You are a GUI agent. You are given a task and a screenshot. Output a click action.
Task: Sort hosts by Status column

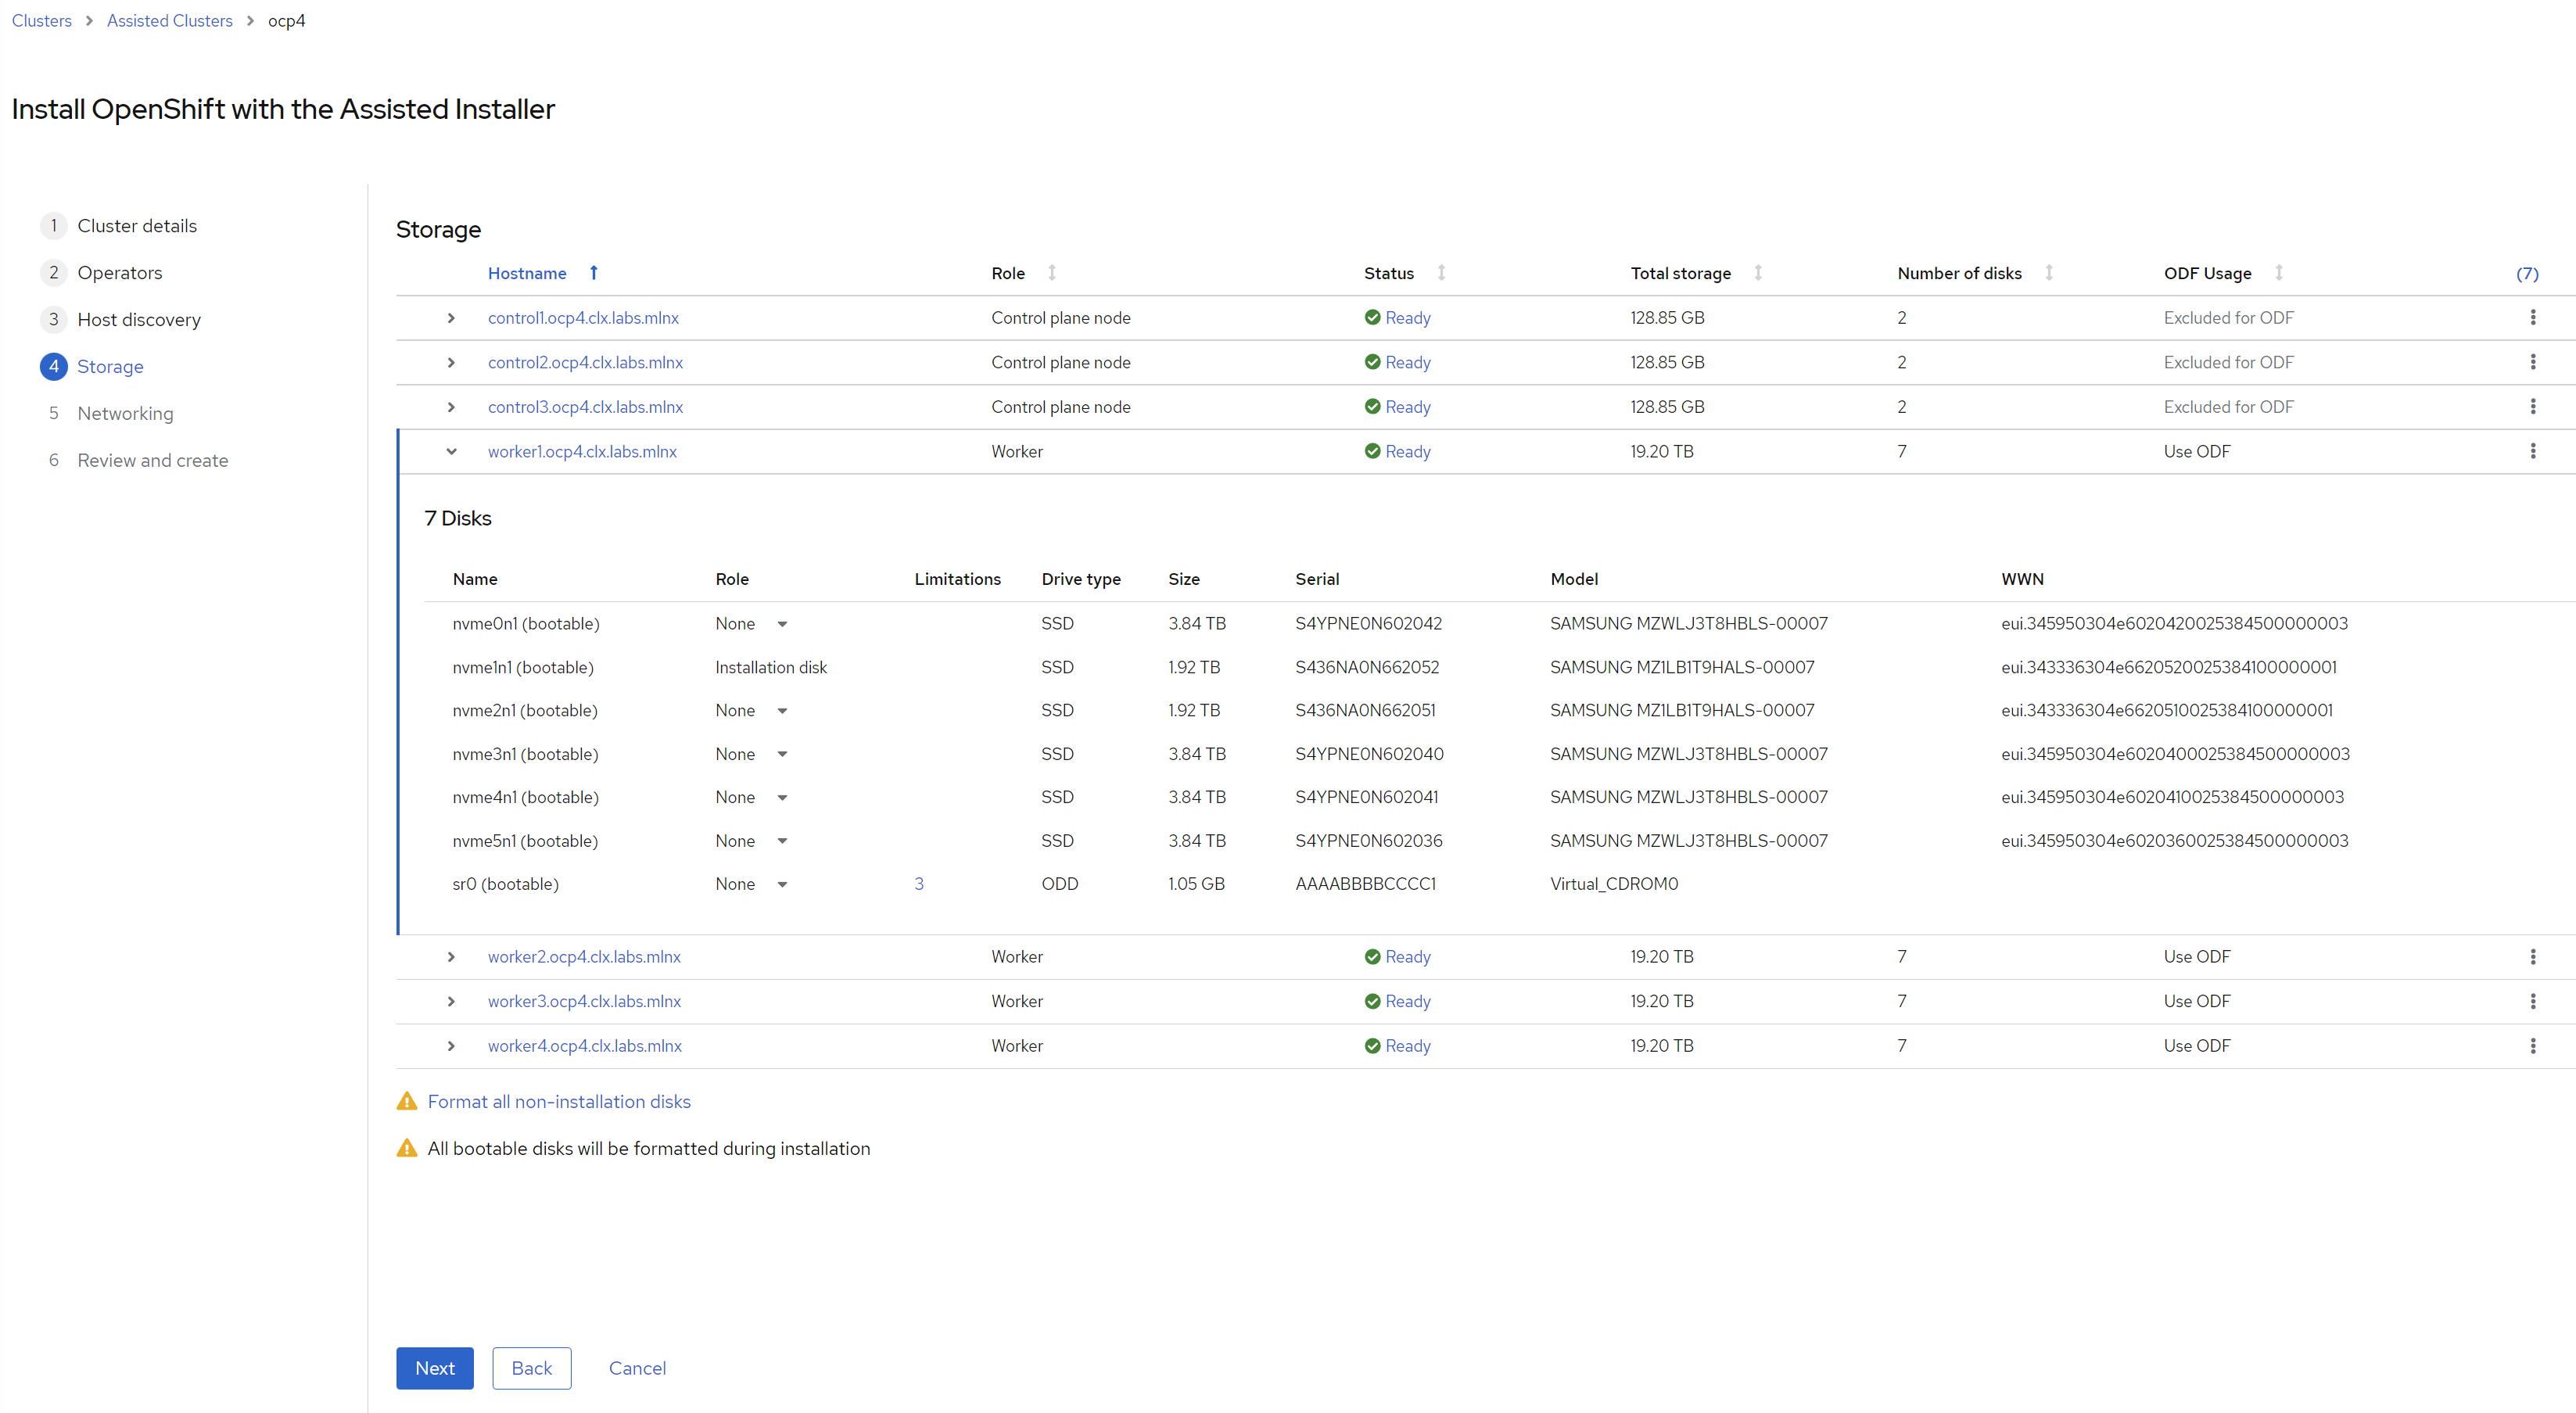click(x=1404, y=273)
